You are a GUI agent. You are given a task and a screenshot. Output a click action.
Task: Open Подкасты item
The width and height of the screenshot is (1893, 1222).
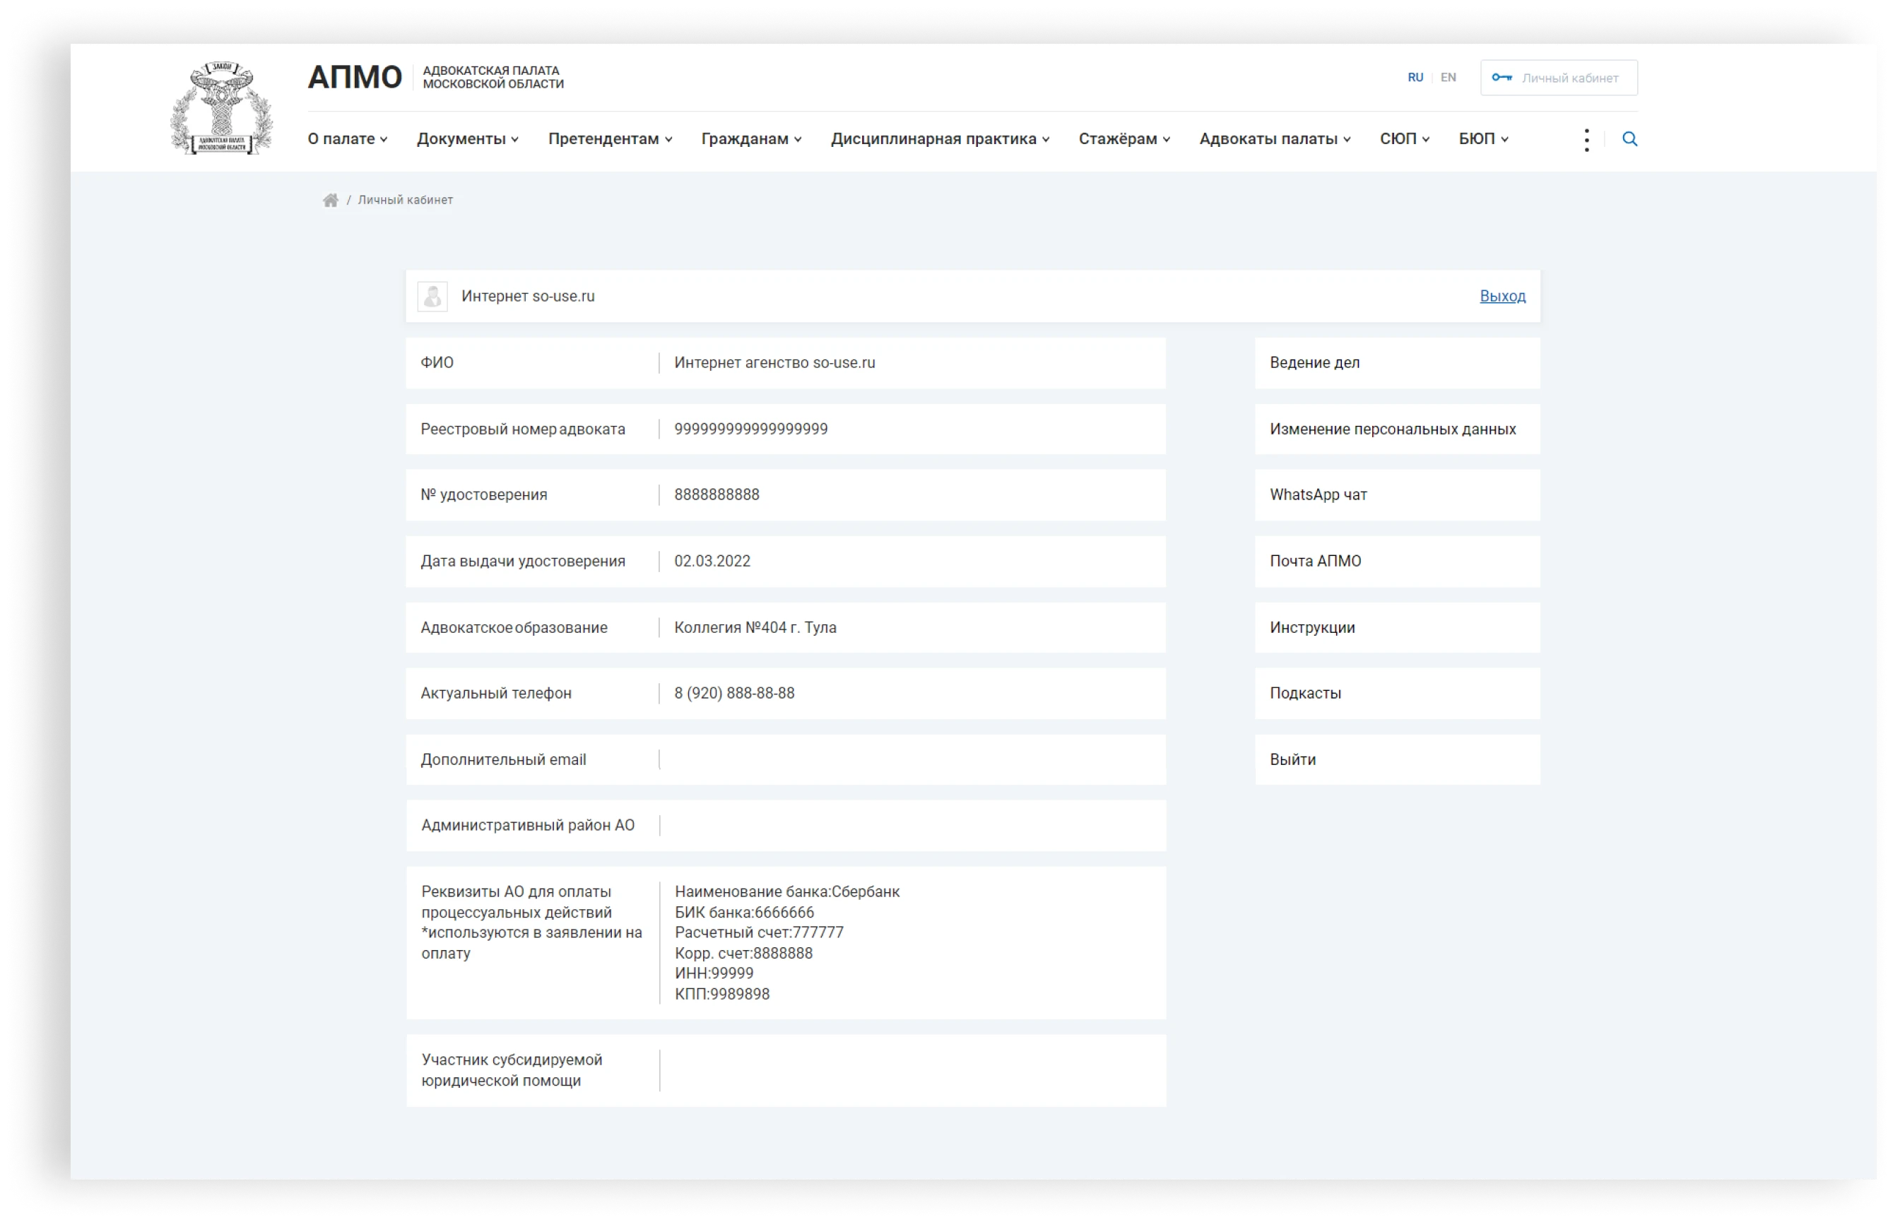tap(1397, 694)
